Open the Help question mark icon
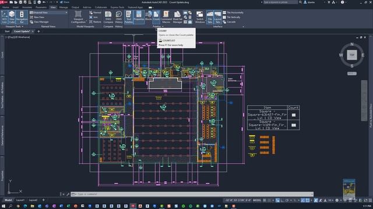 [342, 2]
